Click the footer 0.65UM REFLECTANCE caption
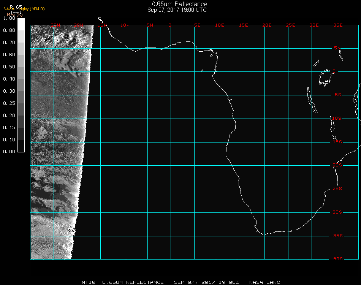This screenshot has height=285, width=361. [x=133, y=282]
